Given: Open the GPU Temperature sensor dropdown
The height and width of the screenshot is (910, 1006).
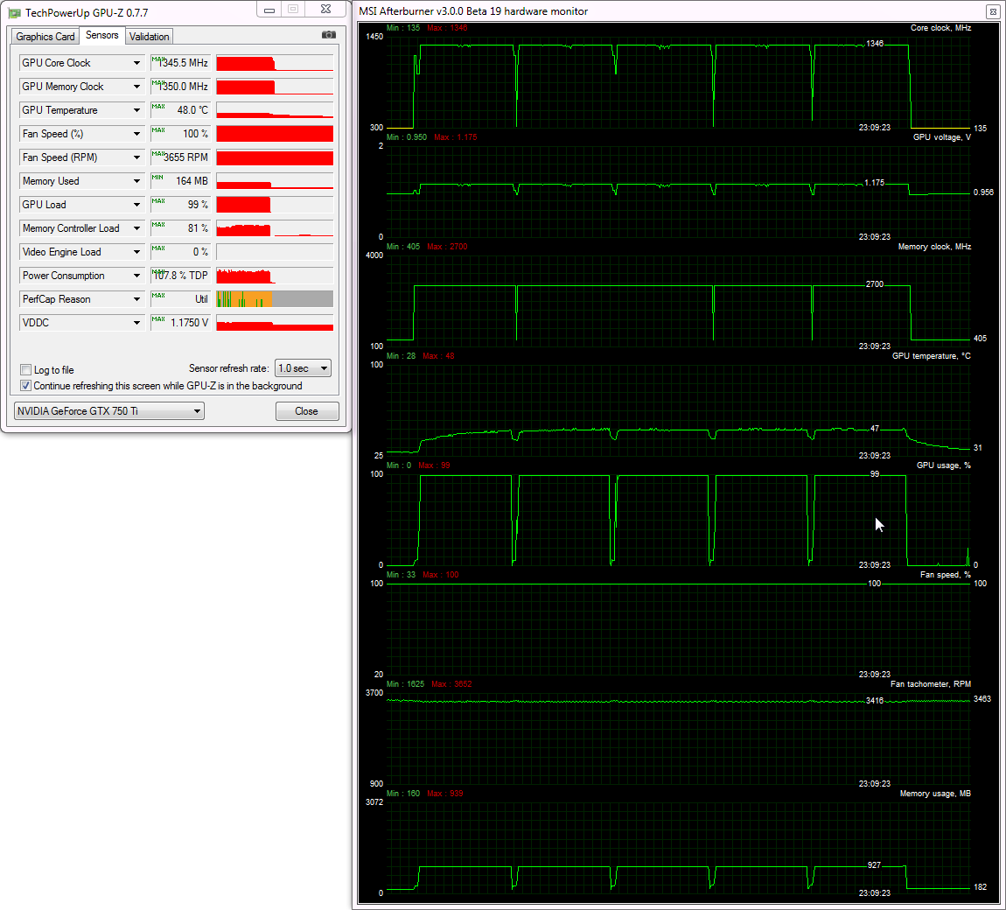Looking at the screenshot, I should click(136, 110).
